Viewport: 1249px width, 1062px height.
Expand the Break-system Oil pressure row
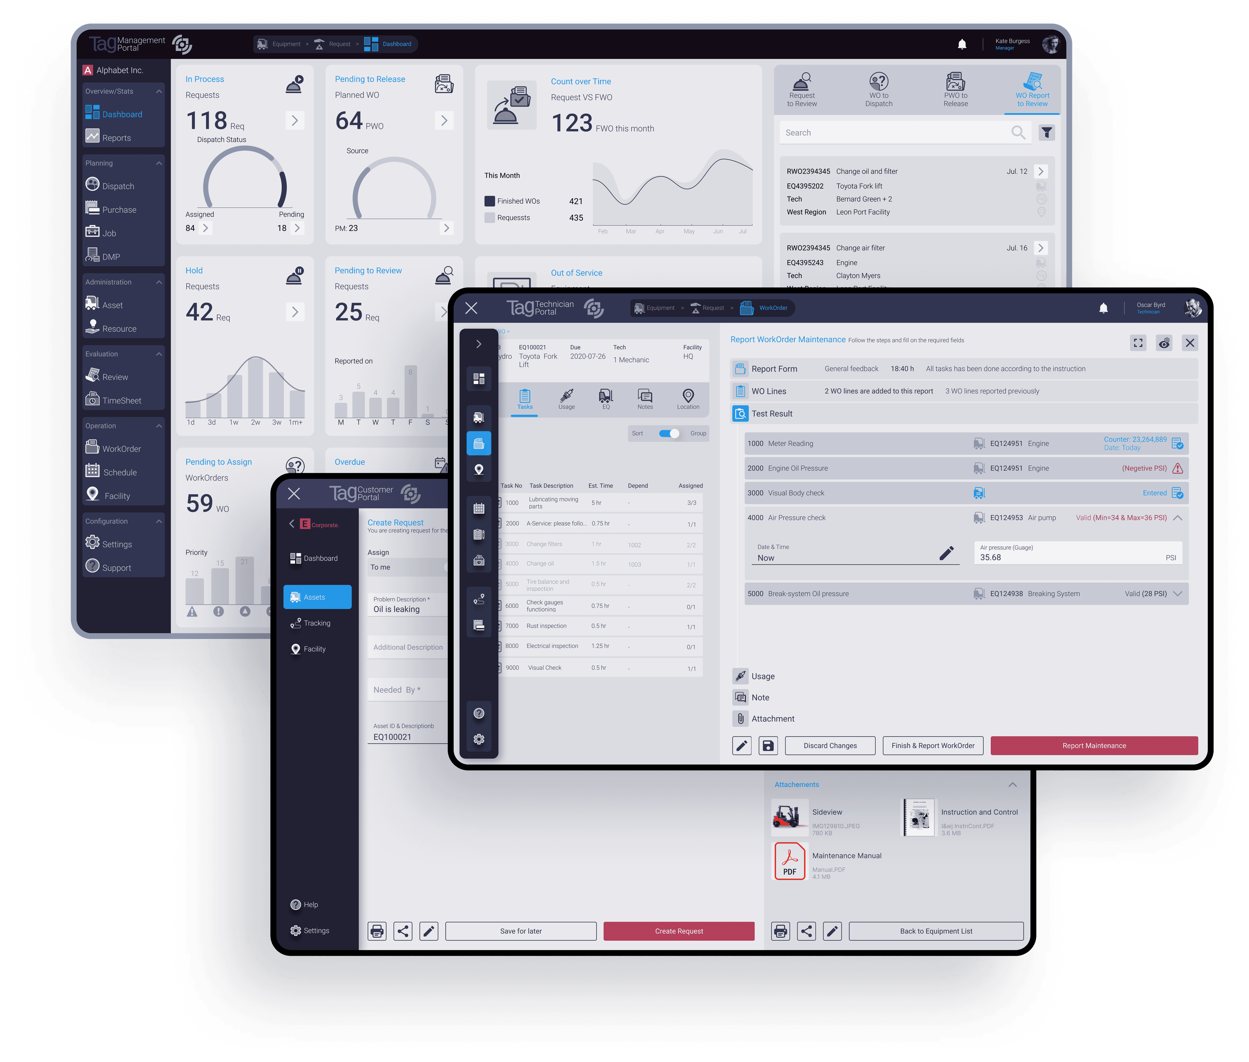pos(1177,594)
